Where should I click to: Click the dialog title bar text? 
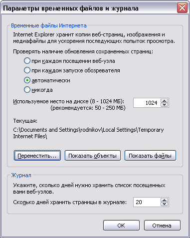coord(71,8)
